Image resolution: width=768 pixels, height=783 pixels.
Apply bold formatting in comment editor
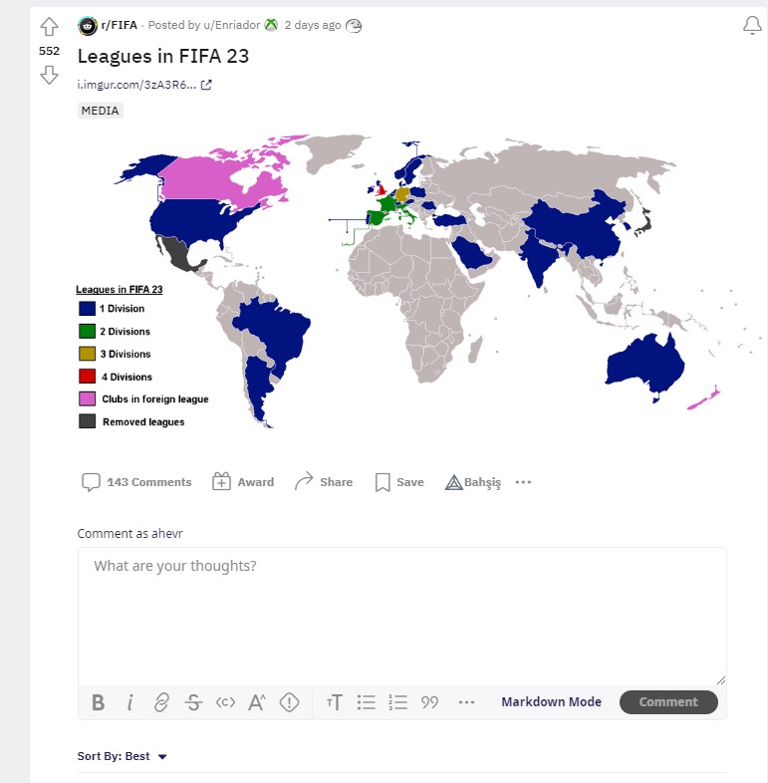(x=98, y=702)
